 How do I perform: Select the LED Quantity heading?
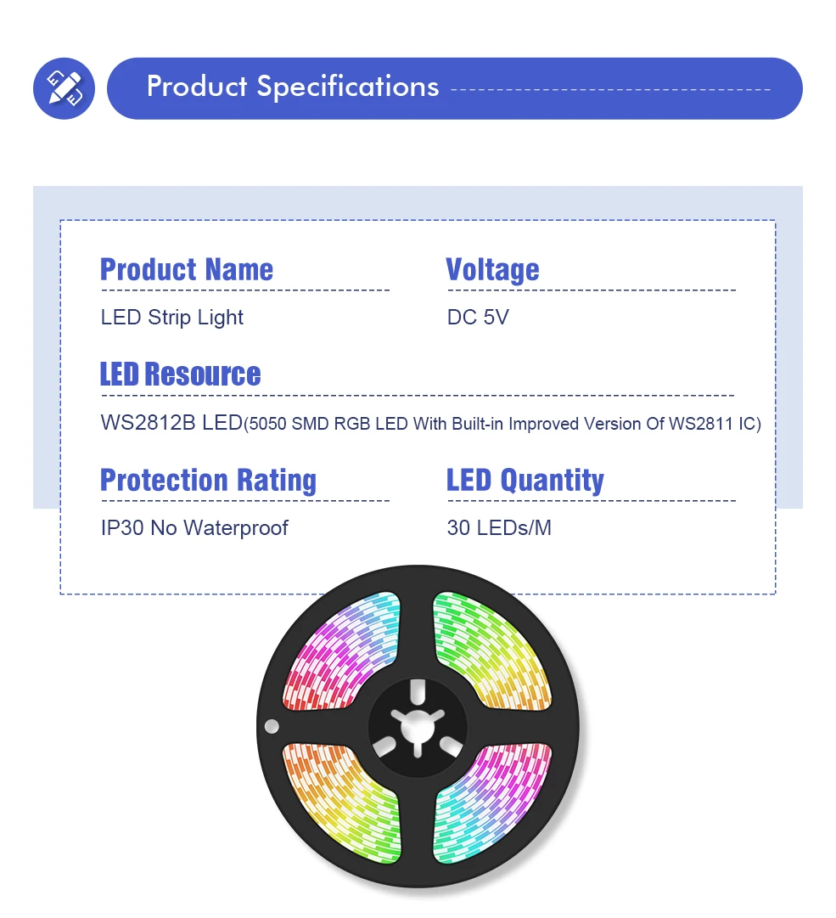pyautogui.click(x=525, y=480)
